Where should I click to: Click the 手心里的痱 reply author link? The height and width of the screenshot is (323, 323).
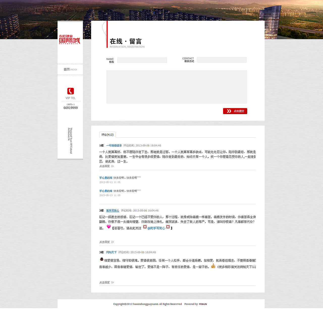pos(106,178)
